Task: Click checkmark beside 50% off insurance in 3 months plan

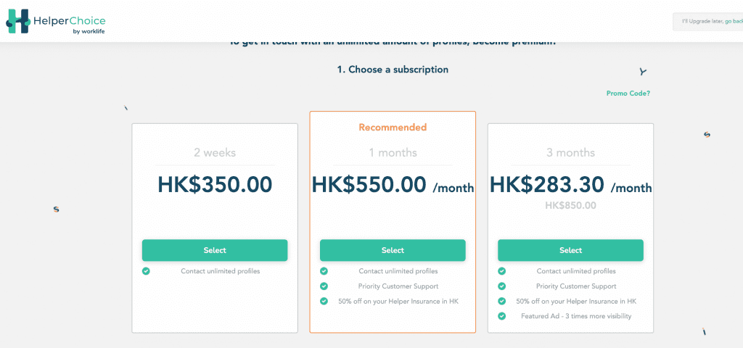Action: [501, 301]
